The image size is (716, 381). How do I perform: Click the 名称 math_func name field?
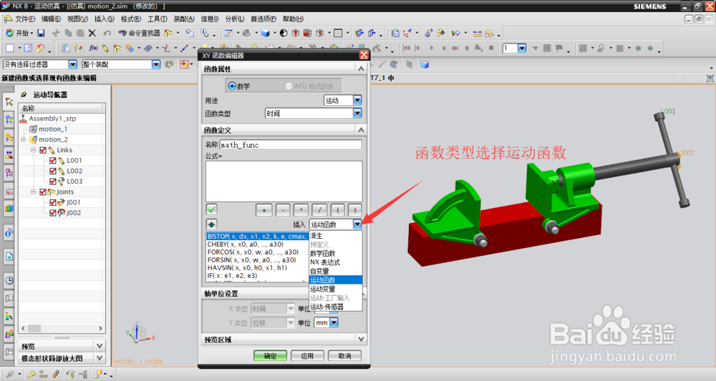click(x=291, y=145)
